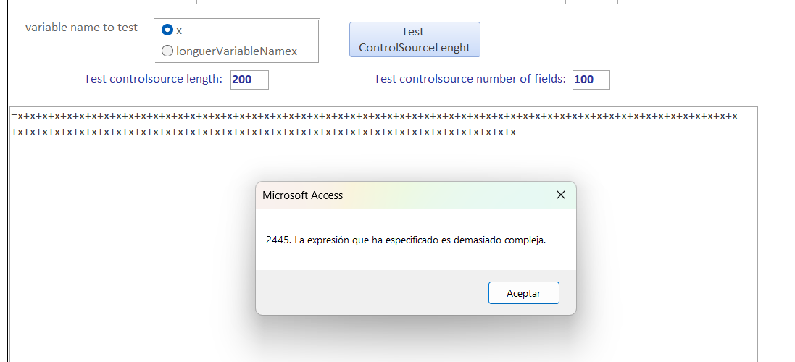Click the 2445 error message text
The height and width of the screenshot is (362, 795).
(406, 240)
